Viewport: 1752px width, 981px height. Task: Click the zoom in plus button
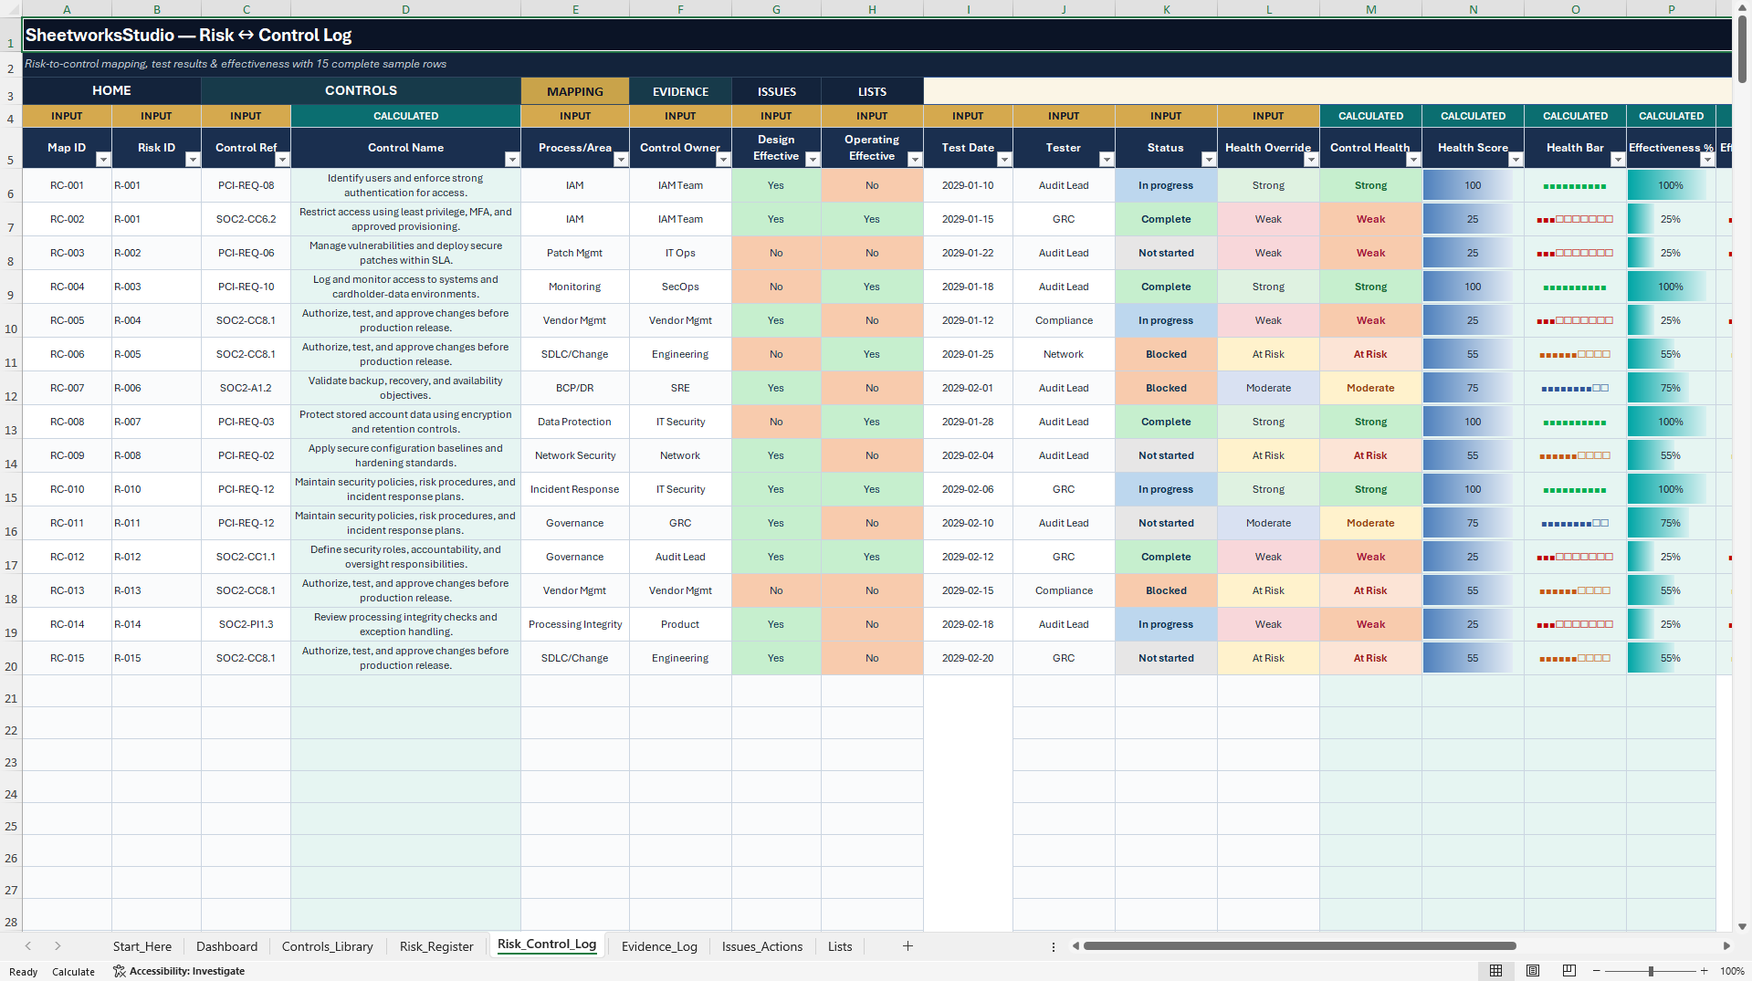coord(1704,971)
